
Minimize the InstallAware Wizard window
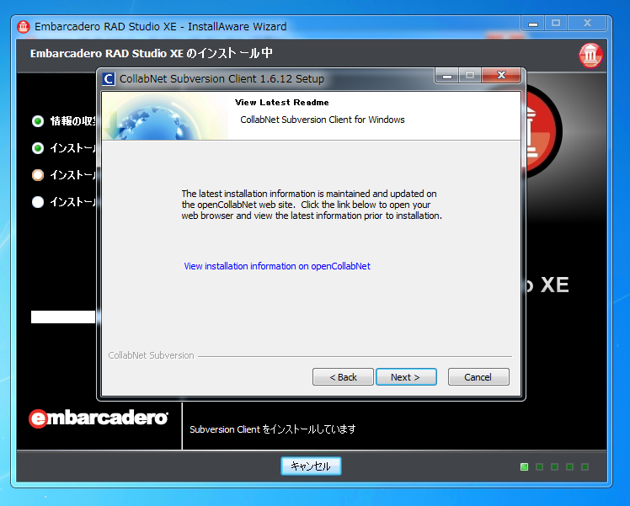click(x=533, y=24)
